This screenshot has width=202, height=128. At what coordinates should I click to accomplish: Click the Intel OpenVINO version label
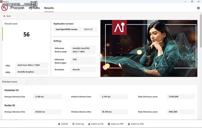[67, 29]
